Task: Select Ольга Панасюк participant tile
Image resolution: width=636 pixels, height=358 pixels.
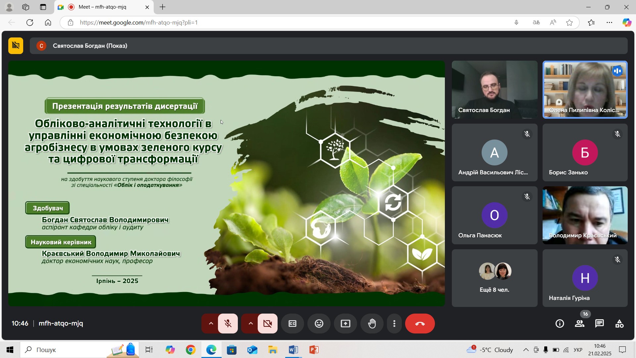Action: pos(495,215)
